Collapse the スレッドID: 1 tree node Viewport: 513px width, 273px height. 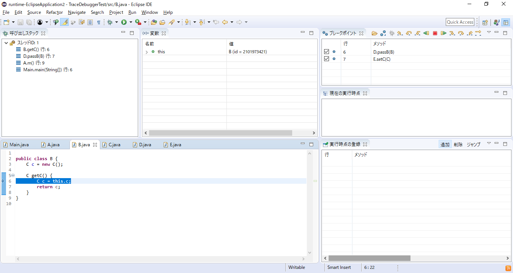pyautogui.click(x=6, y=43)
